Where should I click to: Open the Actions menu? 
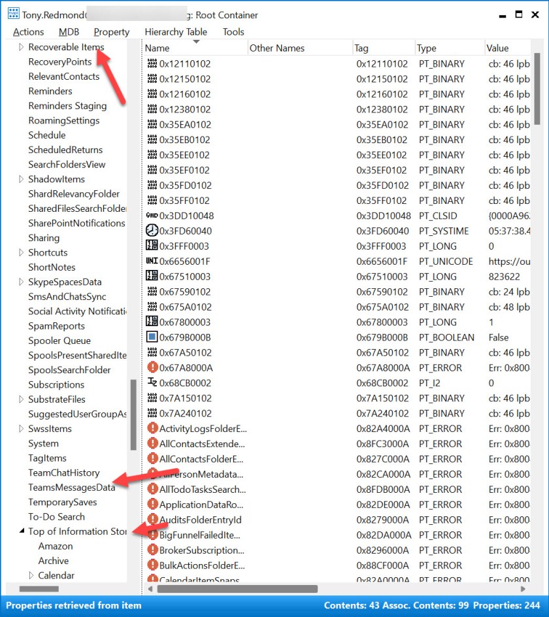[x=28, y=32]
